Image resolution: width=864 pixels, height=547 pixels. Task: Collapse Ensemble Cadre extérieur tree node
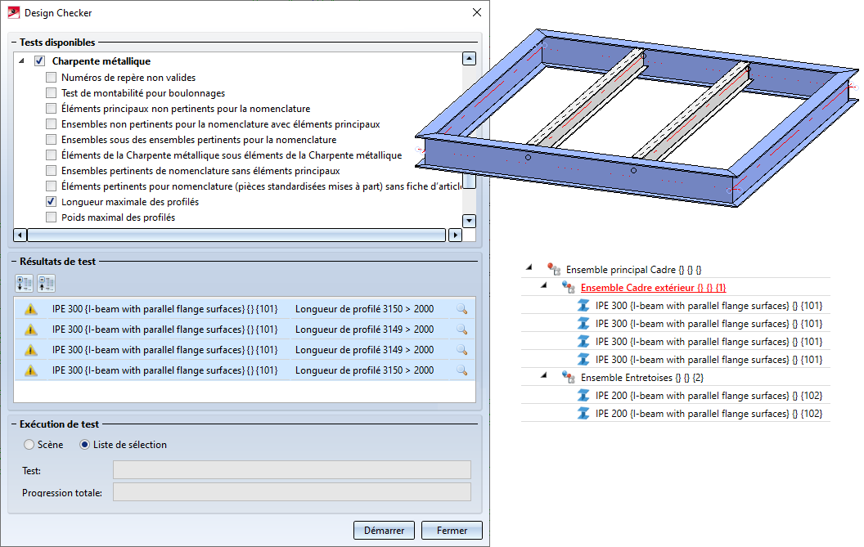point(544,285)
